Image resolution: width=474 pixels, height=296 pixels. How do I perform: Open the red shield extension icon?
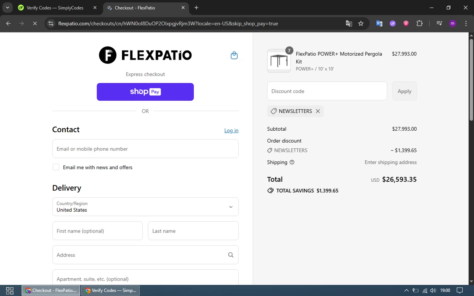click(x=406, y=23)
